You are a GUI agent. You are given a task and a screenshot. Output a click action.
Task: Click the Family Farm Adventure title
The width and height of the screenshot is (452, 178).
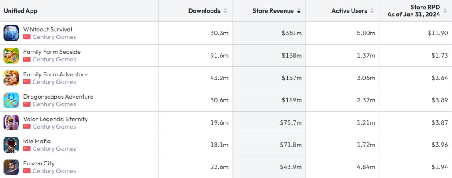tap(55, 74)
